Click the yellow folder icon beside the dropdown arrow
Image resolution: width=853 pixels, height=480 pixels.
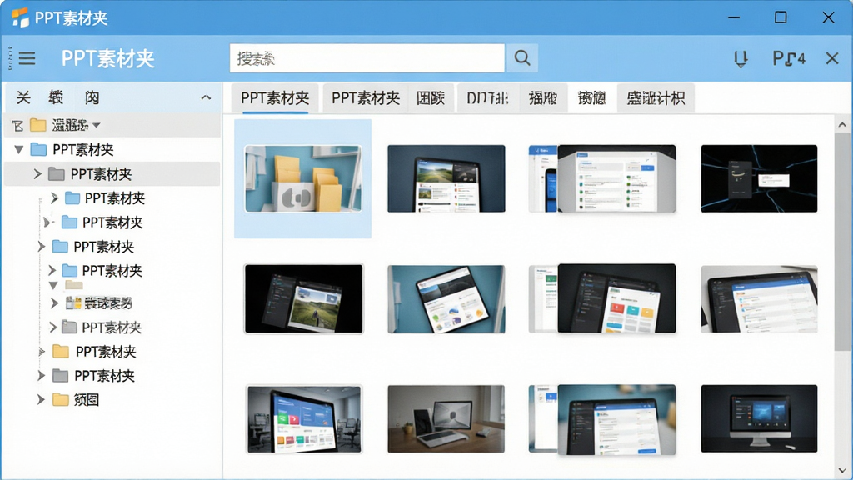point(38,125)
